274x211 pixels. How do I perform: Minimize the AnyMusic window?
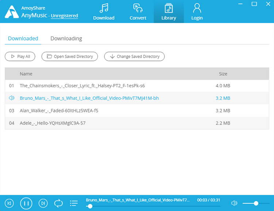240,4
